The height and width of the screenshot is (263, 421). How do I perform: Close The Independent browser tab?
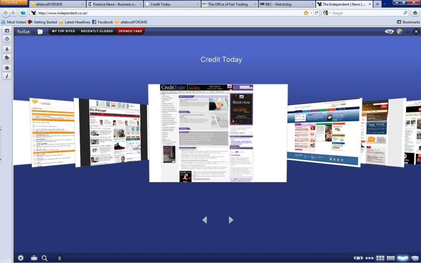click(370, 4)
